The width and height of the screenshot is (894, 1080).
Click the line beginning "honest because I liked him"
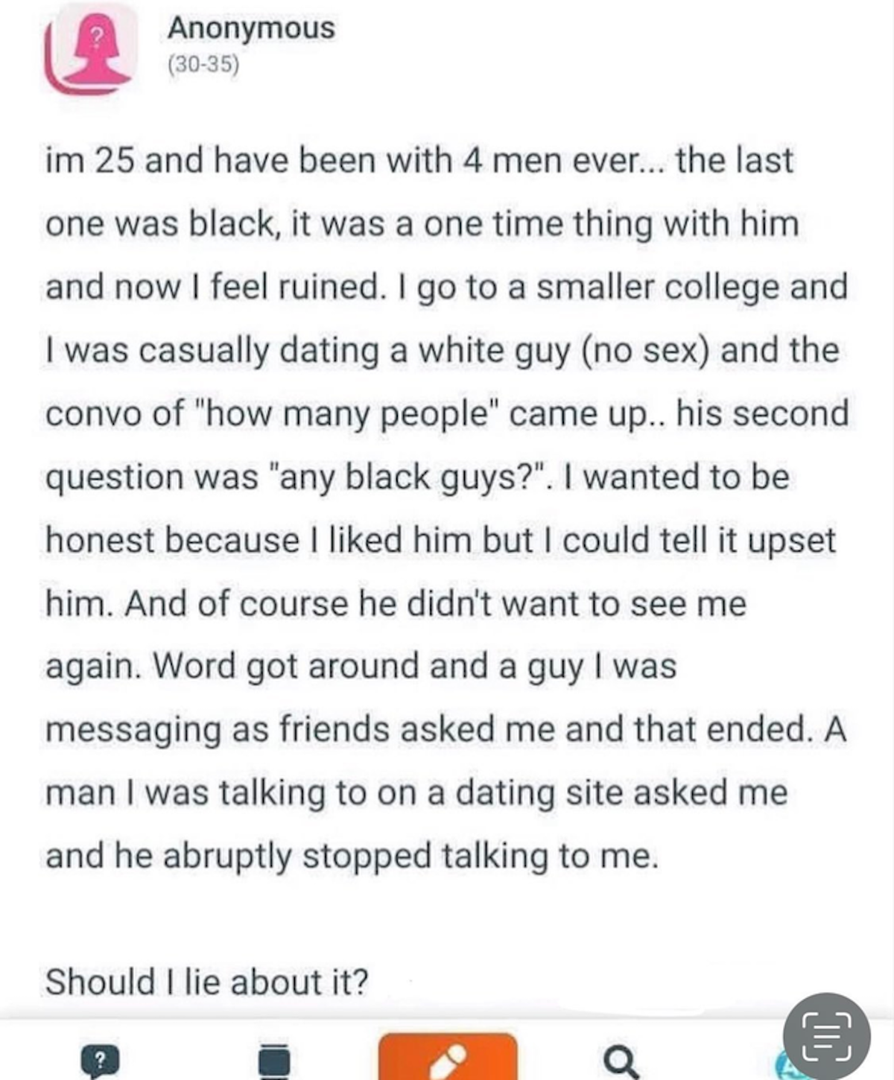(x=440, y=540)
